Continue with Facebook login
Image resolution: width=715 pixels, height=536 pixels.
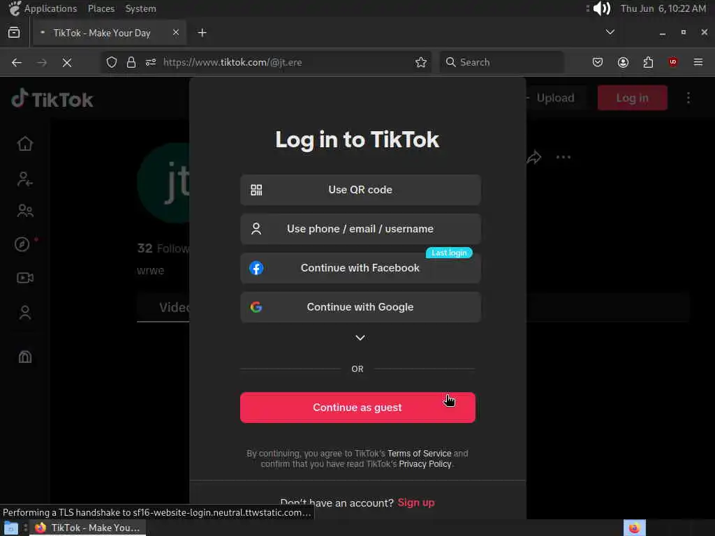tap(360, 268)
